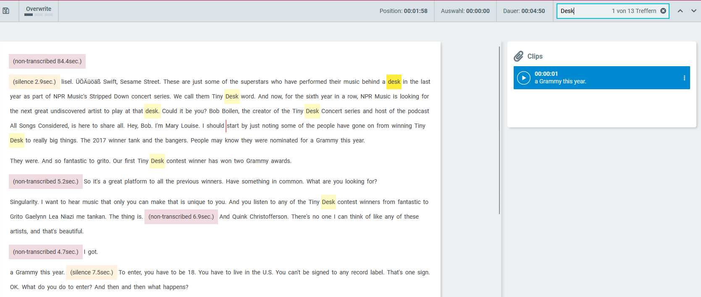Click the save icon in top-left

[x=6, y=11]
